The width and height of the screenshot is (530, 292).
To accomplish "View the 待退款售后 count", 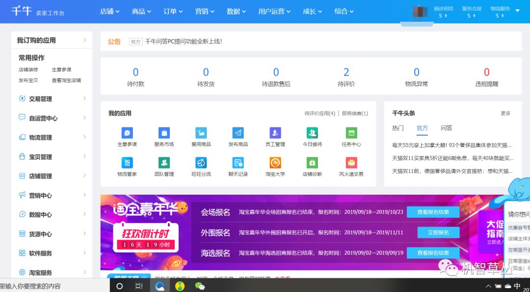I will [276, 72].
